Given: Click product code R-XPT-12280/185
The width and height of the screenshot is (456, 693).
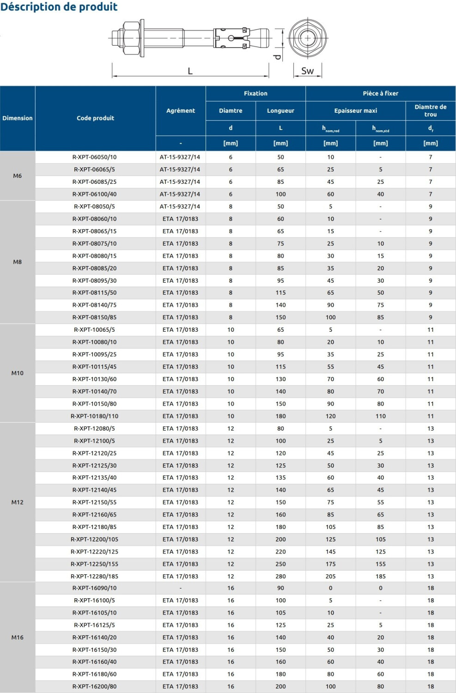Looking at the screenshot, I should [x=95, y=577].
